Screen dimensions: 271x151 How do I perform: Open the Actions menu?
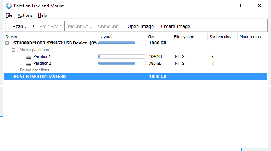[25, 15]
